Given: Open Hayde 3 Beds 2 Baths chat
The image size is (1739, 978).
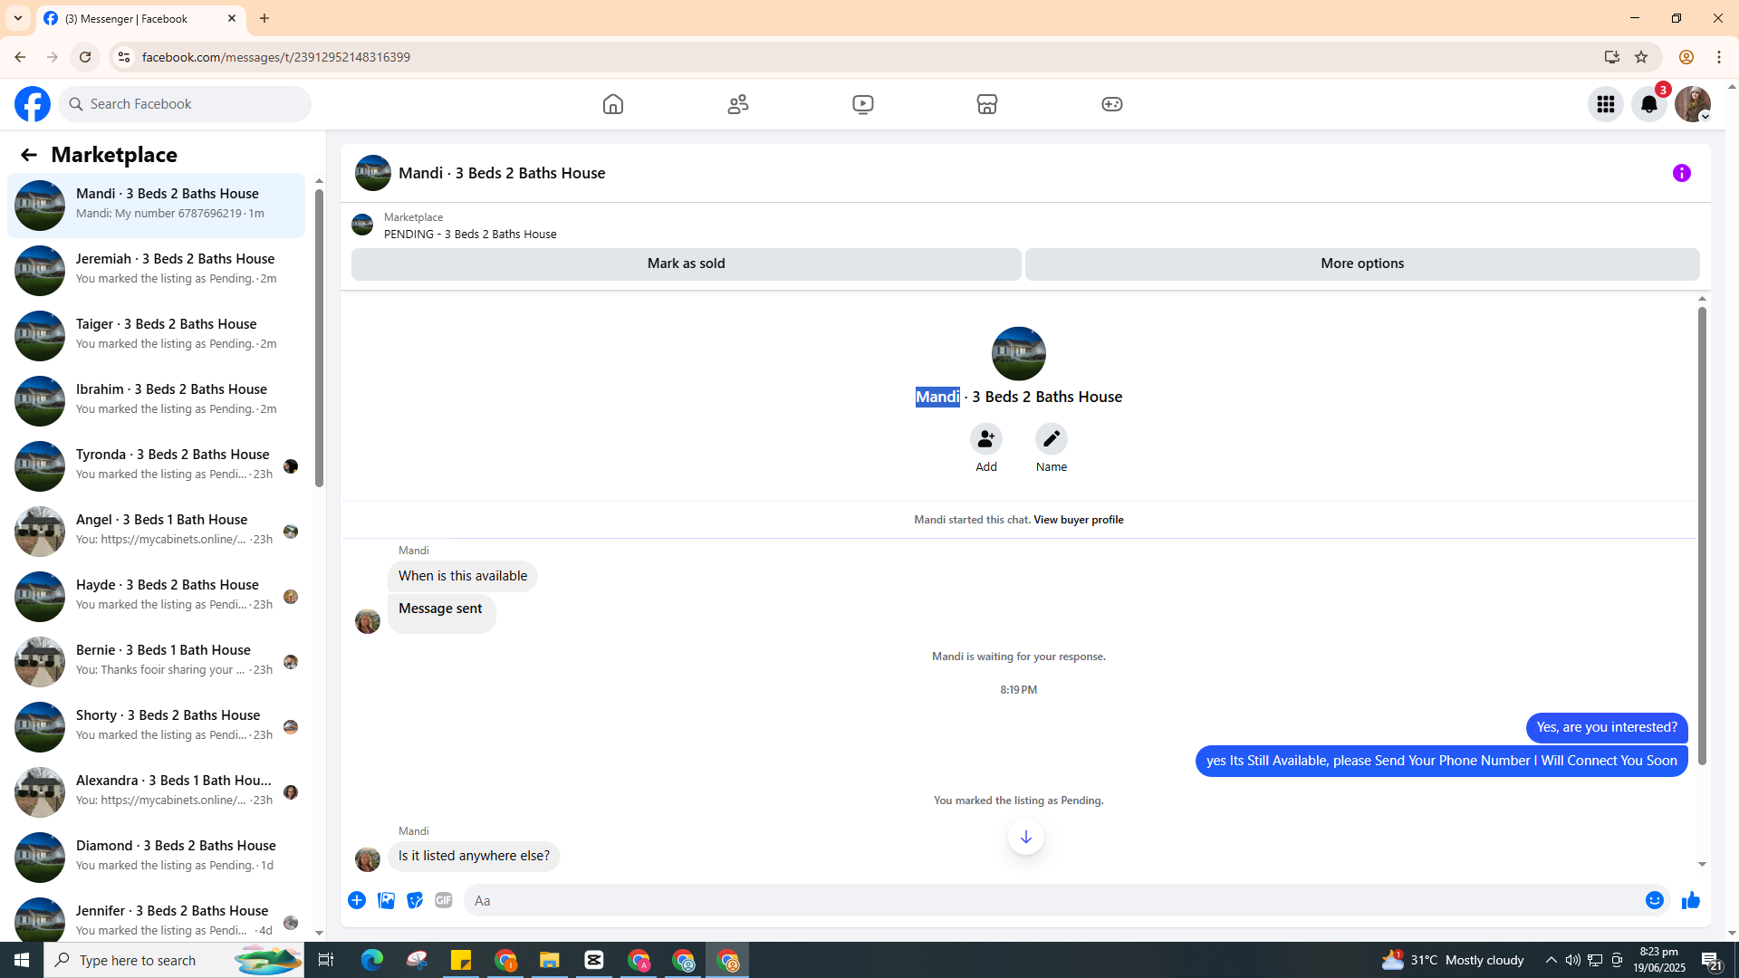Looking at the screenshot, I should pyautogui.click(x=157, y=597).
